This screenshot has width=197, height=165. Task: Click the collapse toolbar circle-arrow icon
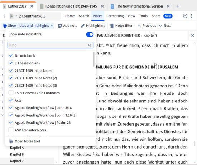click(185, 16)
